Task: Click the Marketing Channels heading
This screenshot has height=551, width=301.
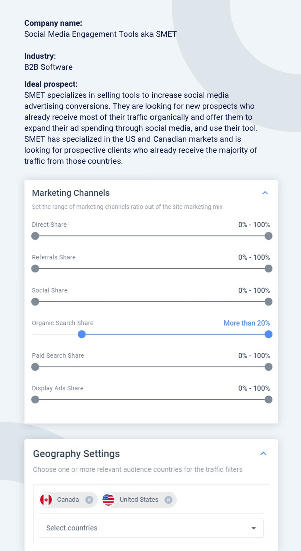Action: (71, 193)
